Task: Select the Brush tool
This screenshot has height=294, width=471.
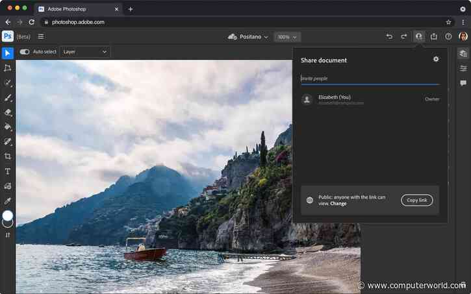Action: click(8, 98)
